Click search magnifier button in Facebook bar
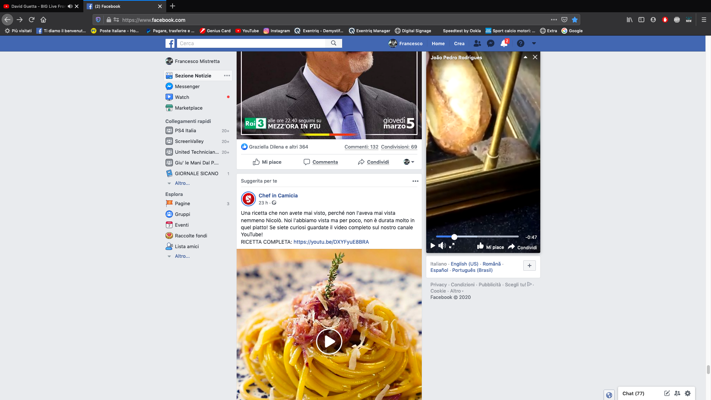Viewport: 711px width, 400px height. pyautogui.click(x=334, y=43)
